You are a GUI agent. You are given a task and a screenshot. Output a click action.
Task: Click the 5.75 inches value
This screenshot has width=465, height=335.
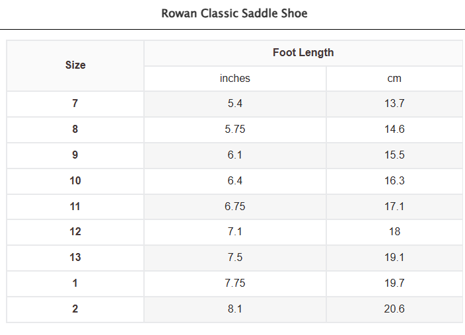(235, 130)
